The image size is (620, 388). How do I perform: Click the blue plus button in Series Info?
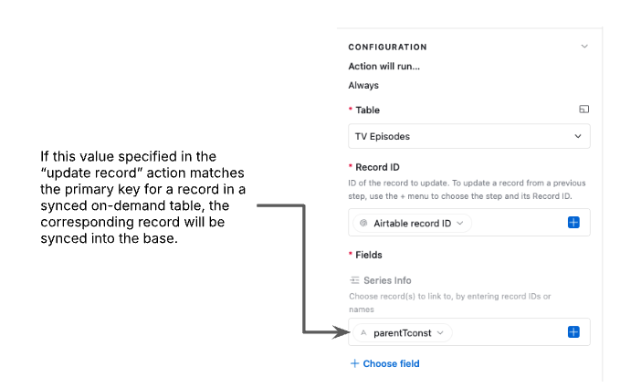[573, 331]
